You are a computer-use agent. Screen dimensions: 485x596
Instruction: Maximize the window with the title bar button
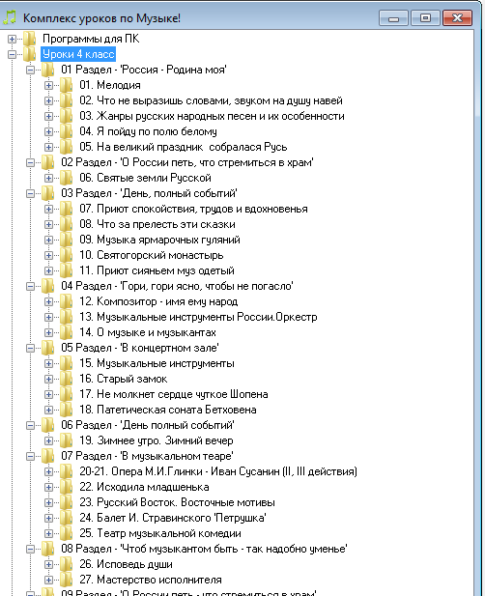coord(425,17)
